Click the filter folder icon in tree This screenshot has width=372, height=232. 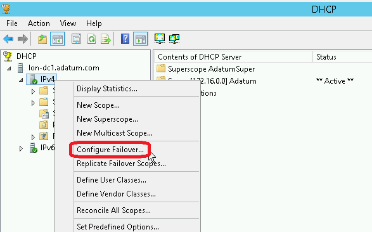pos(44,136)
